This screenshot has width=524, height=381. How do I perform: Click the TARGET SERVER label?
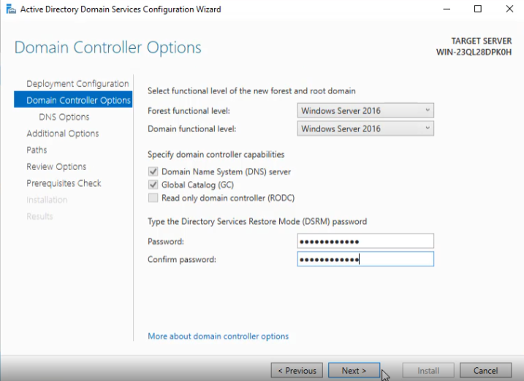tap(481, 41)
